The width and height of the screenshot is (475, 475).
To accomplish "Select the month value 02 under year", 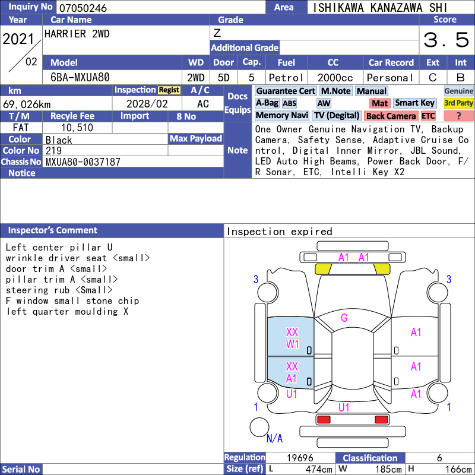I will (31, 62).
